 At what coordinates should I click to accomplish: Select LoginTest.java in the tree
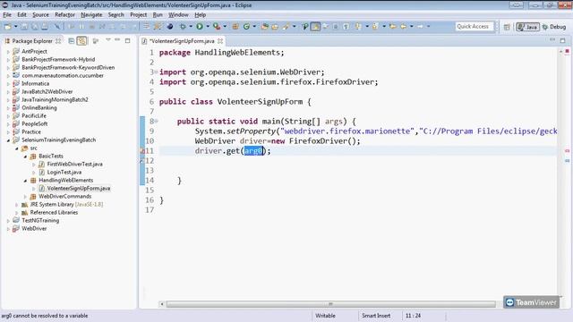coord(64,173)
